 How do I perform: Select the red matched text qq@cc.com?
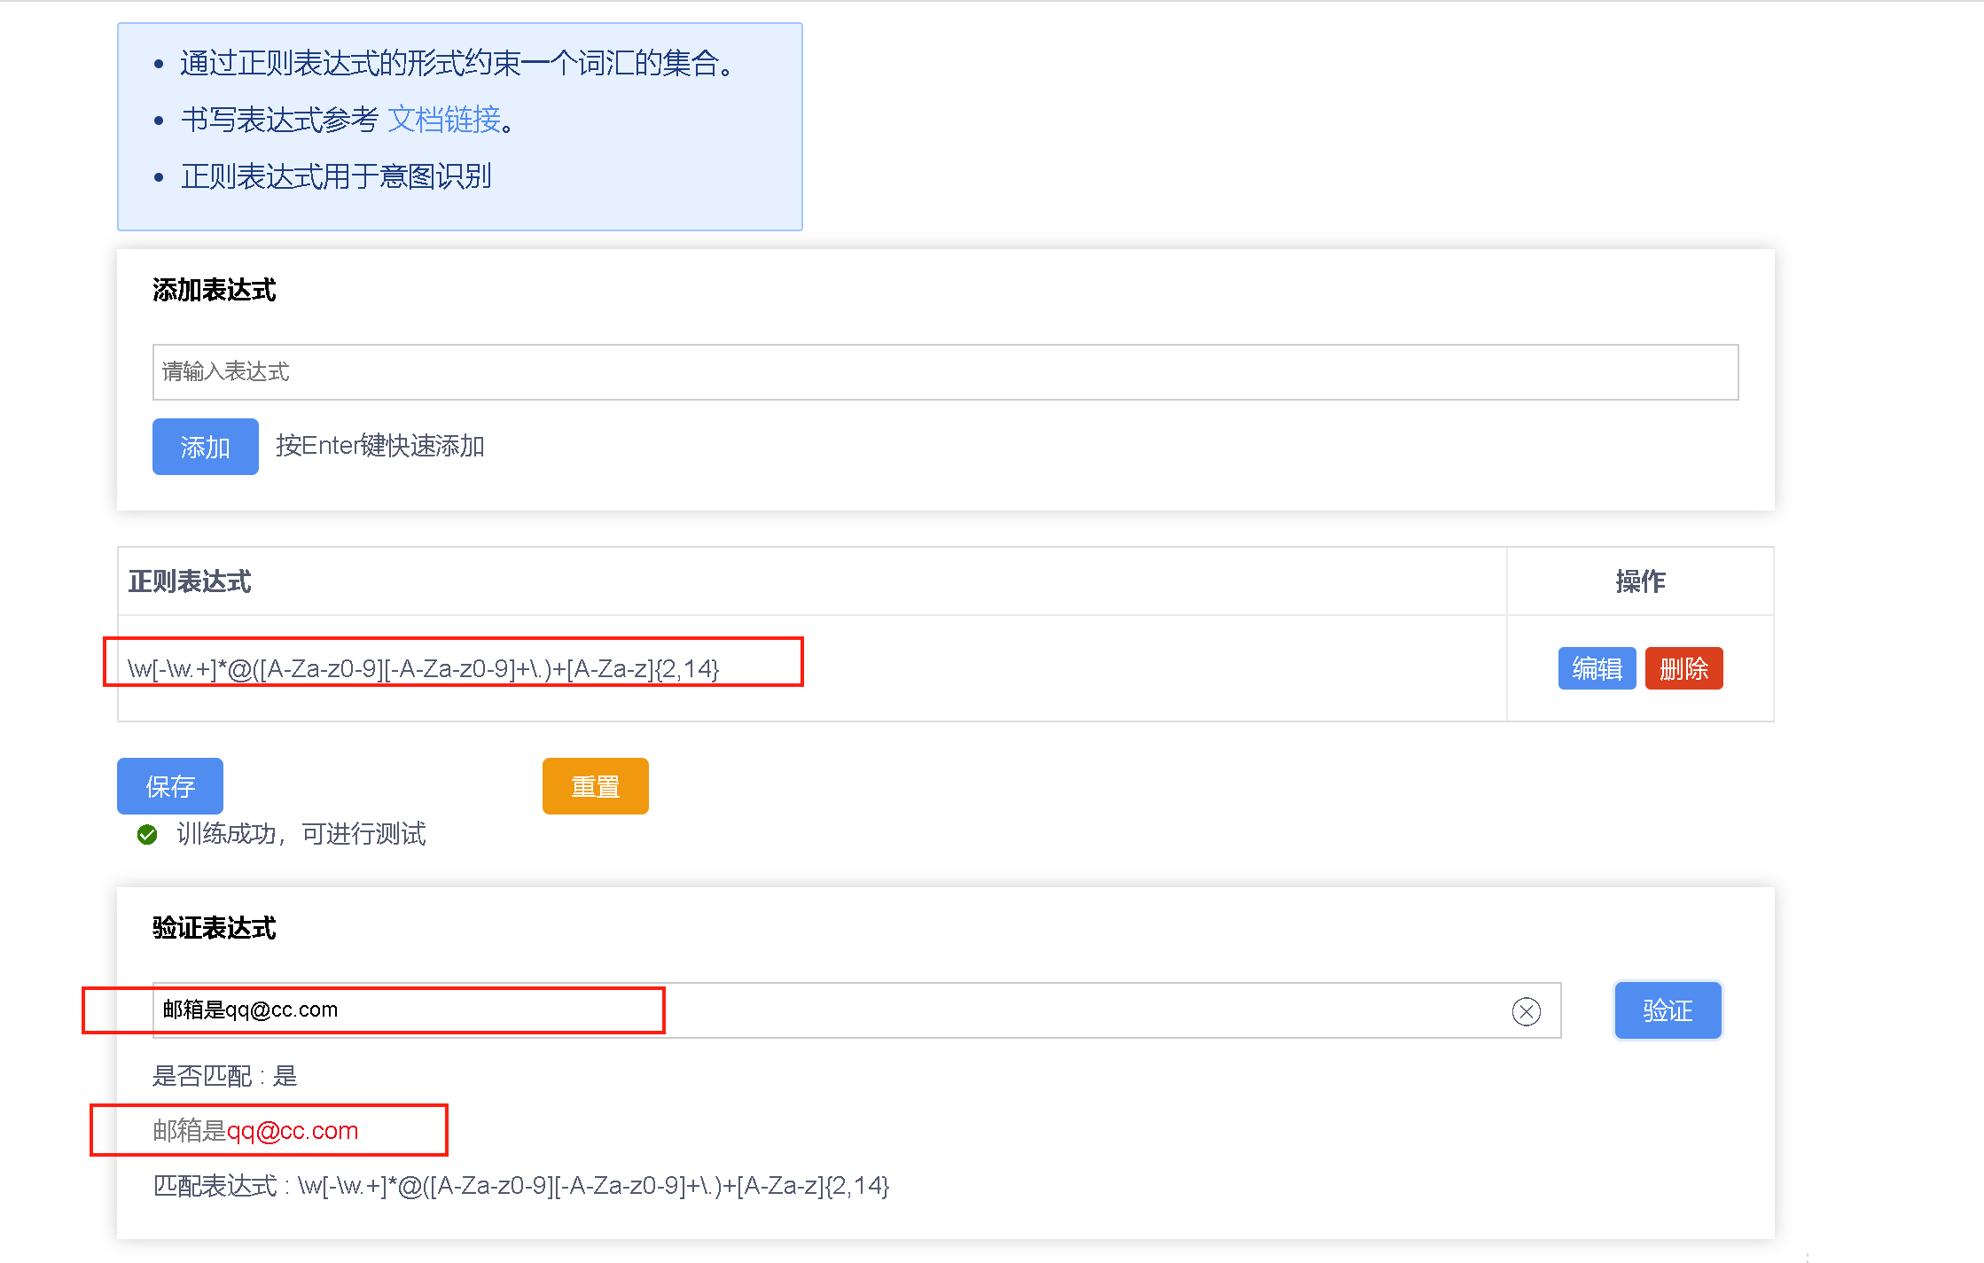pos(293,1131)
